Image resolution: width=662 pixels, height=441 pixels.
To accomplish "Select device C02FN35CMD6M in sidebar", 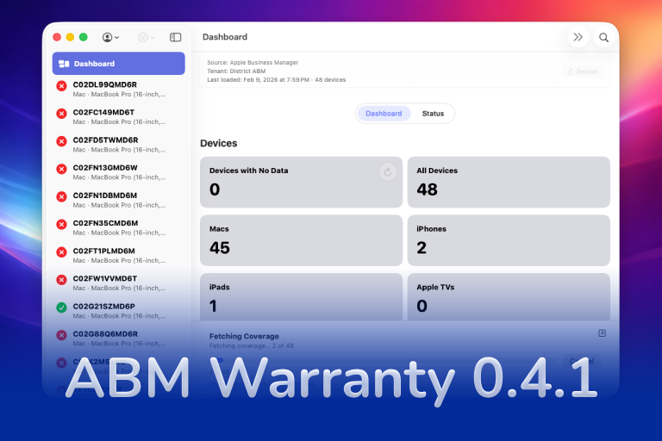I will (x=119, y=227).
